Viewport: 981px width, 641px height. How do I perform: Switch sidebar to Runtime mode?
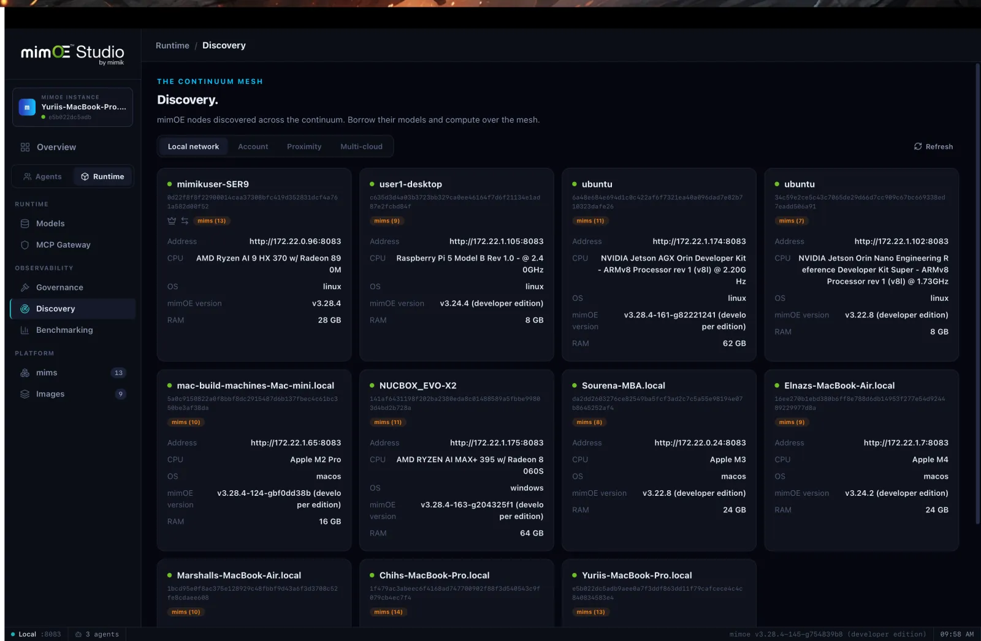(102, 176)
